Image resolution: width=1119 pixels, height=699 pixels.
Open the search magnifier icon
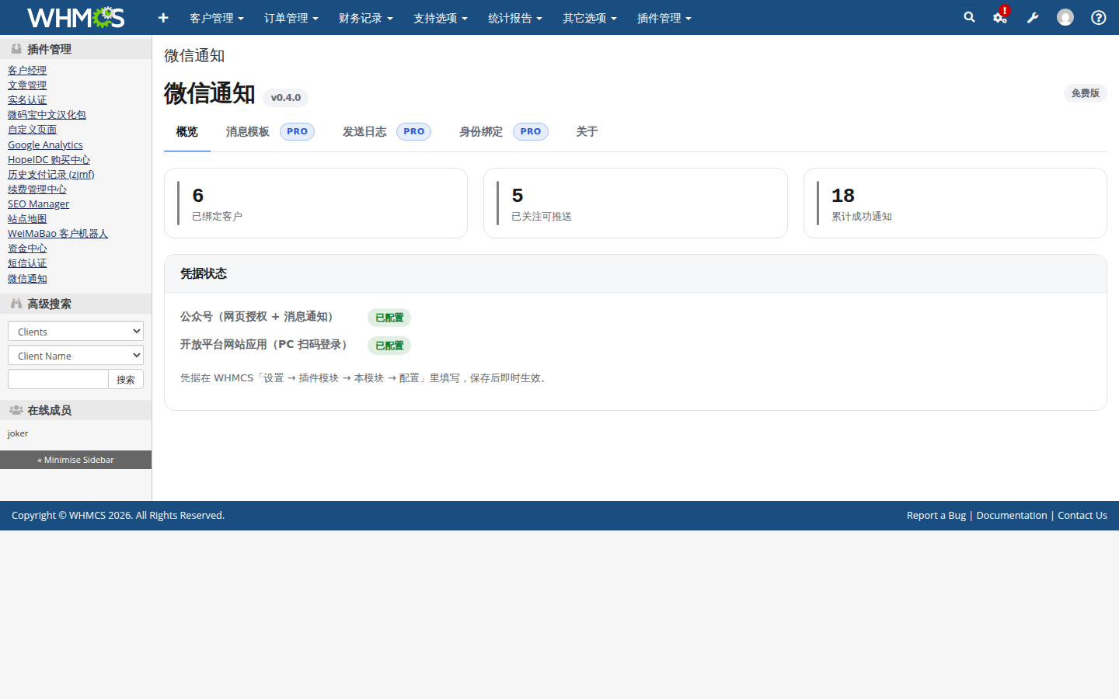tap(969, 17)
